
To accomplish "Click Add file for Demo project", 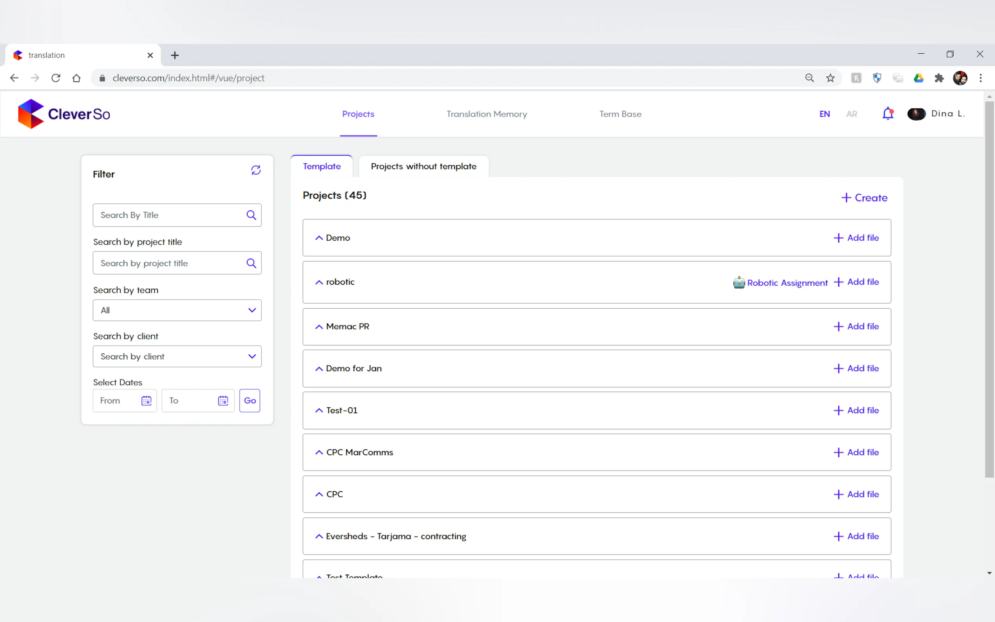I will pyautogui.click(x=856, y=238).
